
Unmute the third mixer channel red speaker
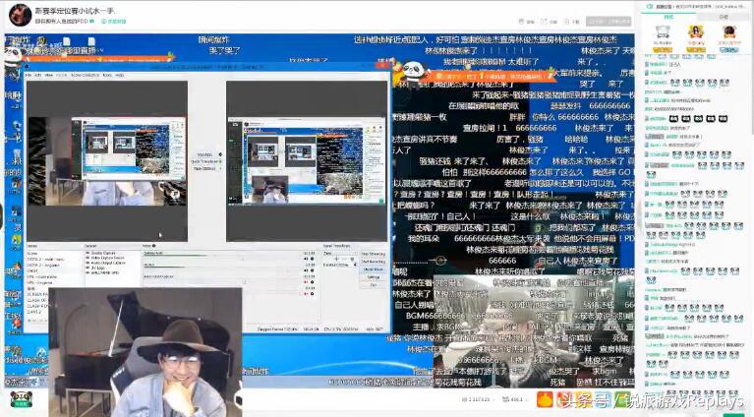click(306, 282)
